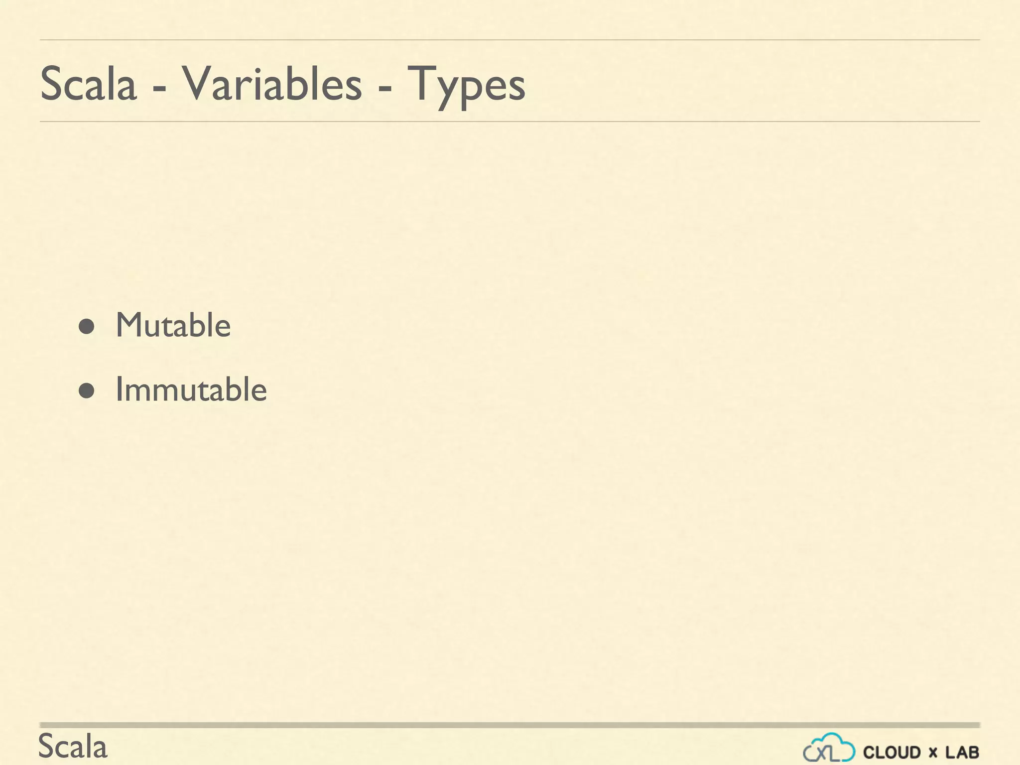
Task: Click the bullet dot beside Mutable
Action: coord(87,327)
